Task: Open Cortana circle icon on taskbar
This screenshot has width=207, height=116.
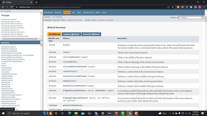Action: [x=56, y=113]
